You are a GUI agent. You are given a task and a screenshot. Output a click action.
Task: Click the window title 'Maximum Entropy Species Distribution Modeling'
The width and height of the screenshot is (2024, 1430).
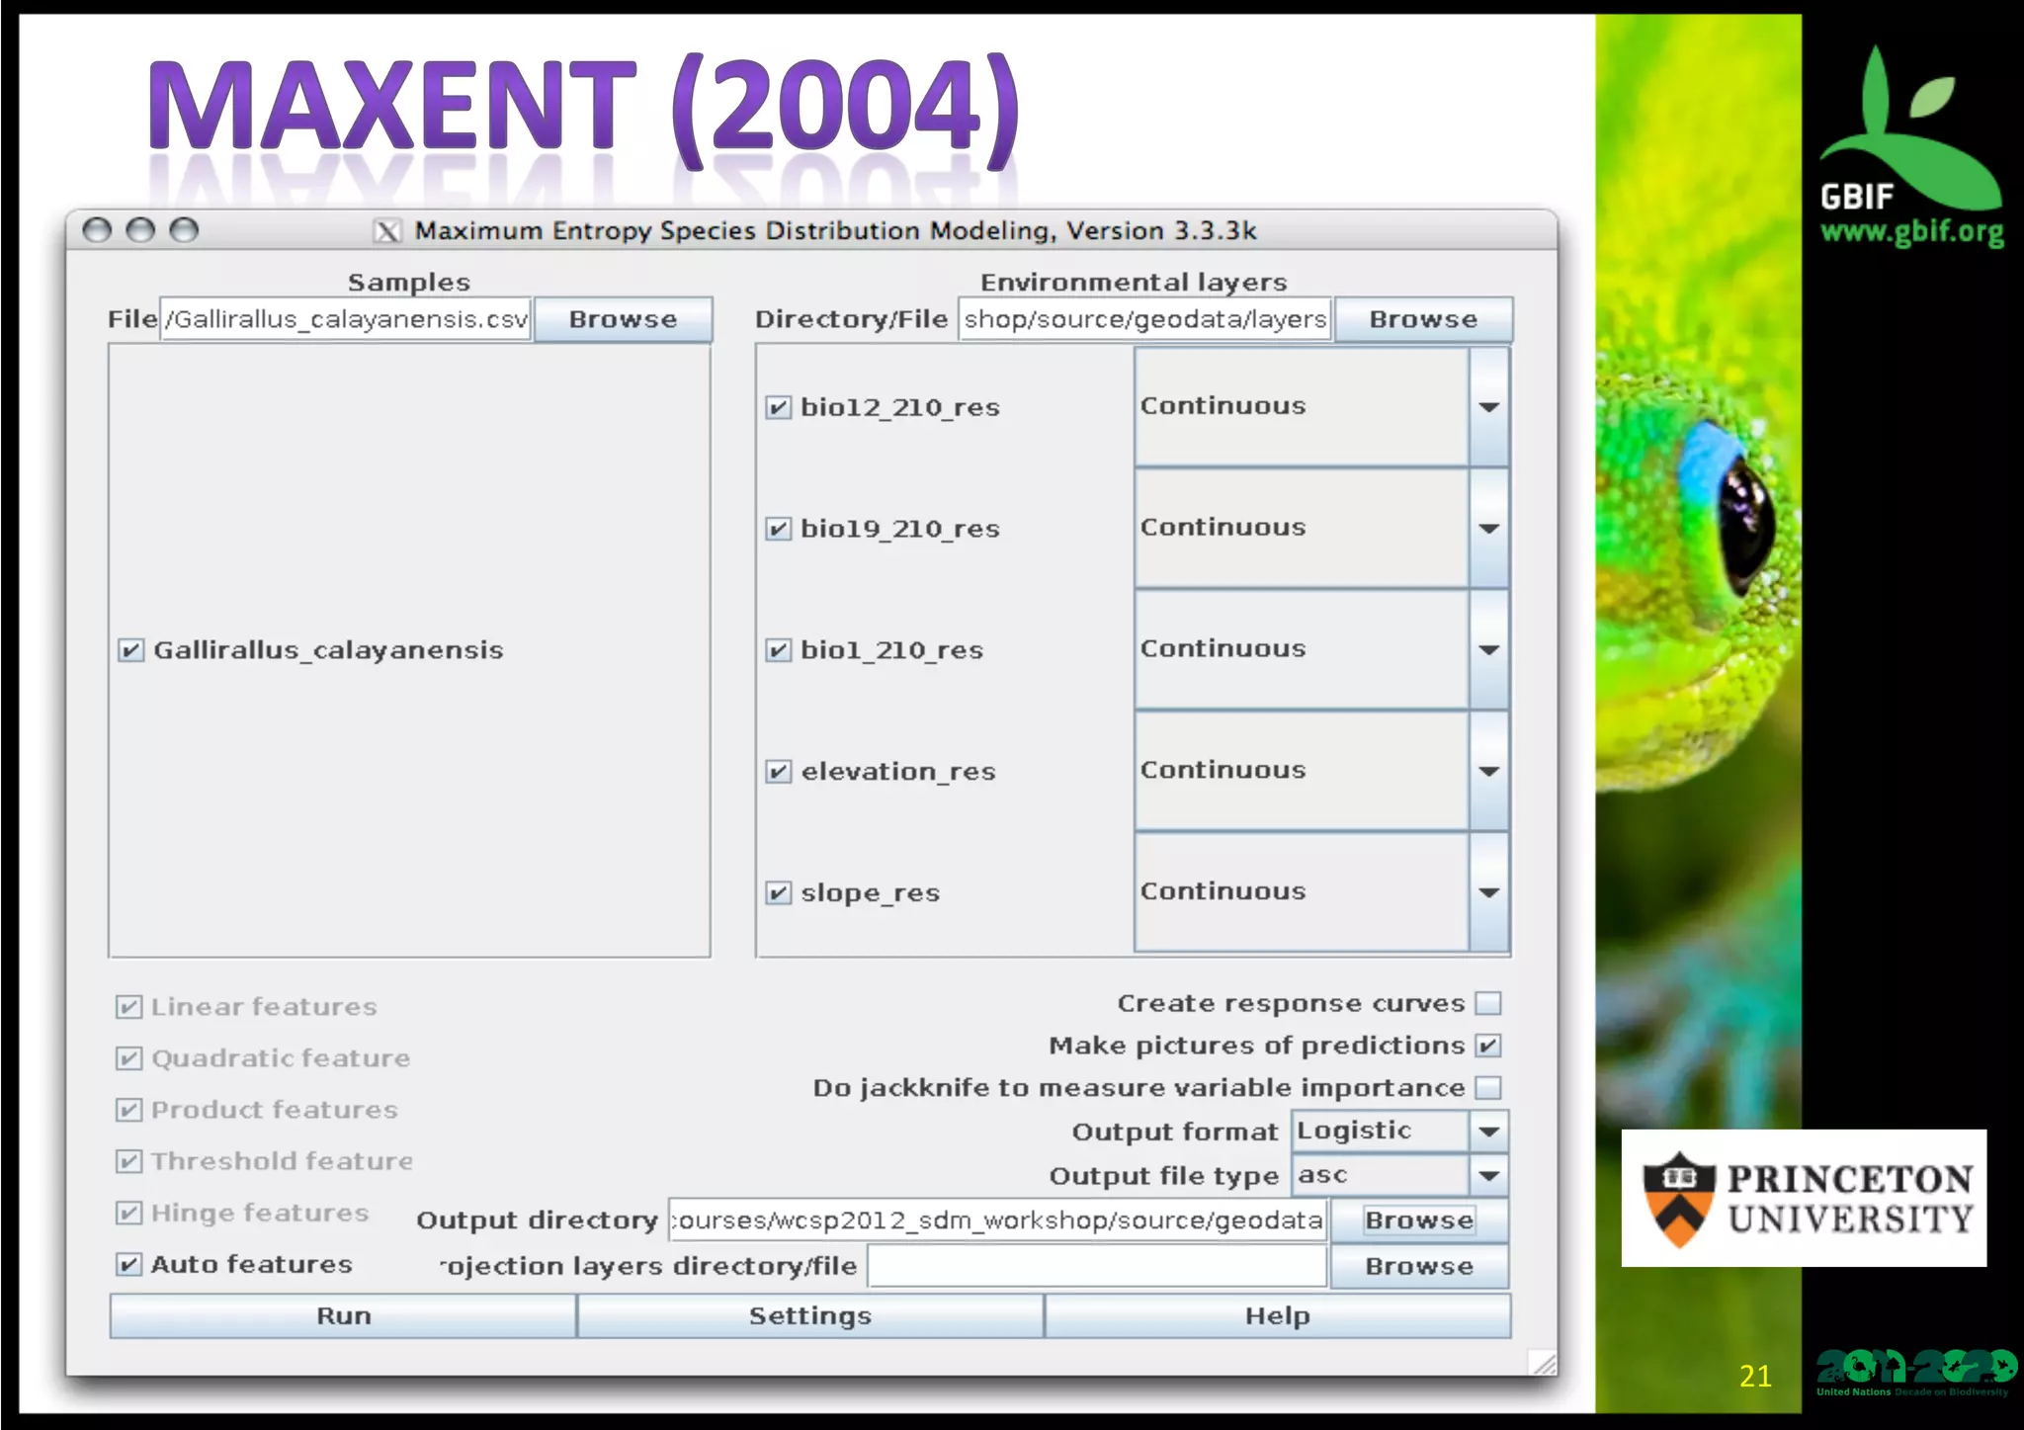tap(735, 231)
